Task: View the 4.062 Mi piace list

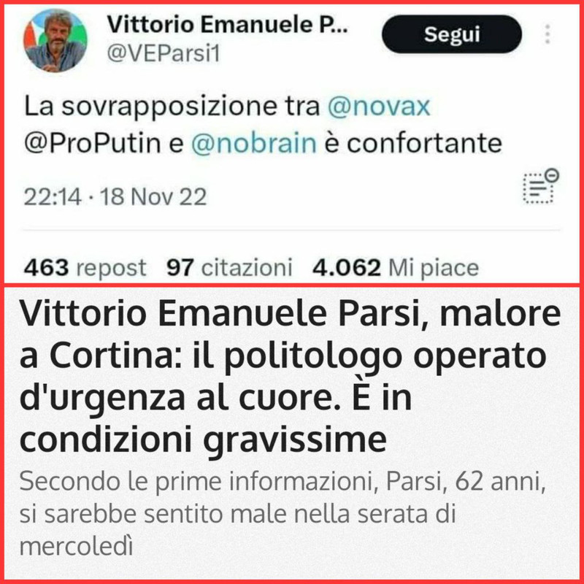Action: point(396,268)
